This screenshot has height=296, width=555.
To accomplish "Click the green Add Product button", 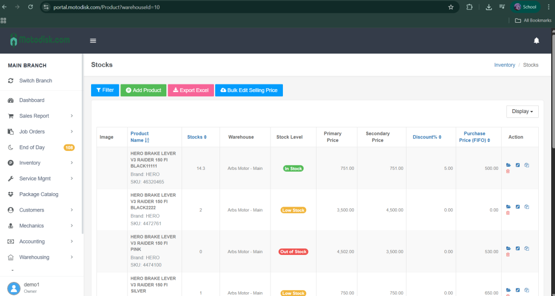I will [143, 90].
